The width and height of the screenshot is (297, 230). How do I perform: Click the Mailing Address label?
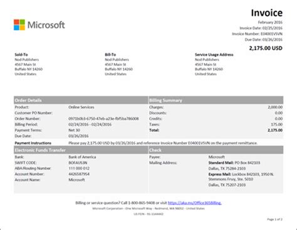tap(163, 163)
